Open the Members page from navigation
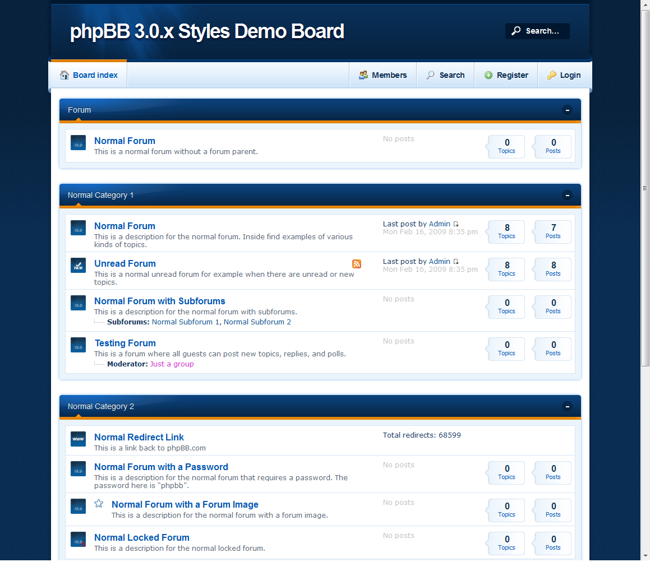 383,75
